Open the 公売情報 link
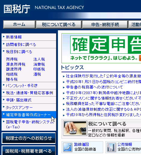This screenshot has height=155, width=141. 125,145
